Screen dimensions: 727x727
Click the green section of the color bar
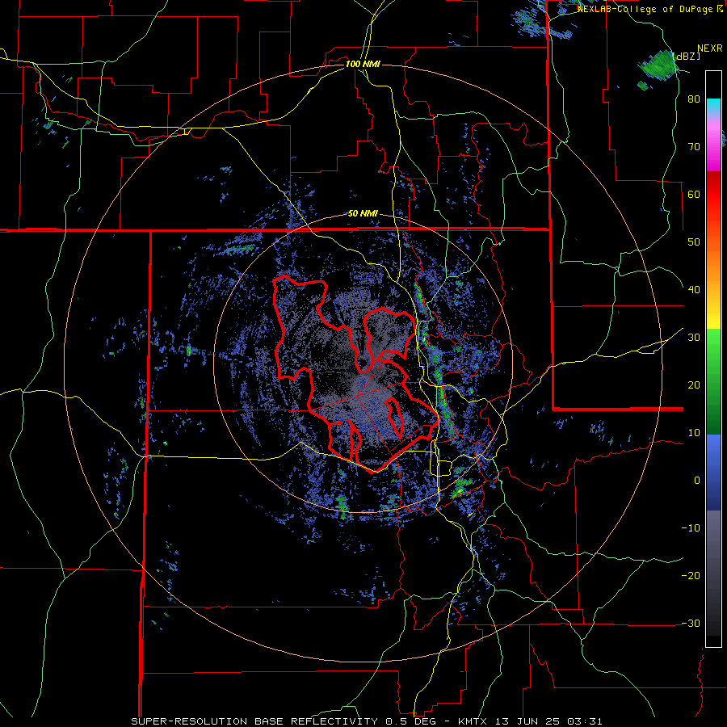[x=713, y=381]
